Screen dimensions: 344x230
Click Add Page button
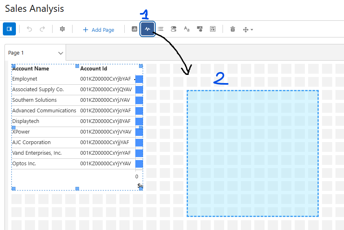point(98,30)
